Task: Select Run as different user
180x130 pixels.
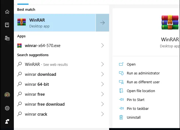Action: 143,82
